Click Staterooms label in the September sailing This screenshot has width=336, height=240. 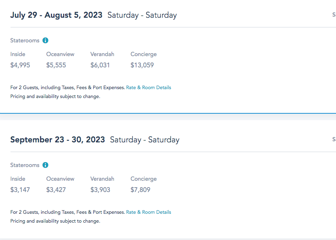pos(25,165)
